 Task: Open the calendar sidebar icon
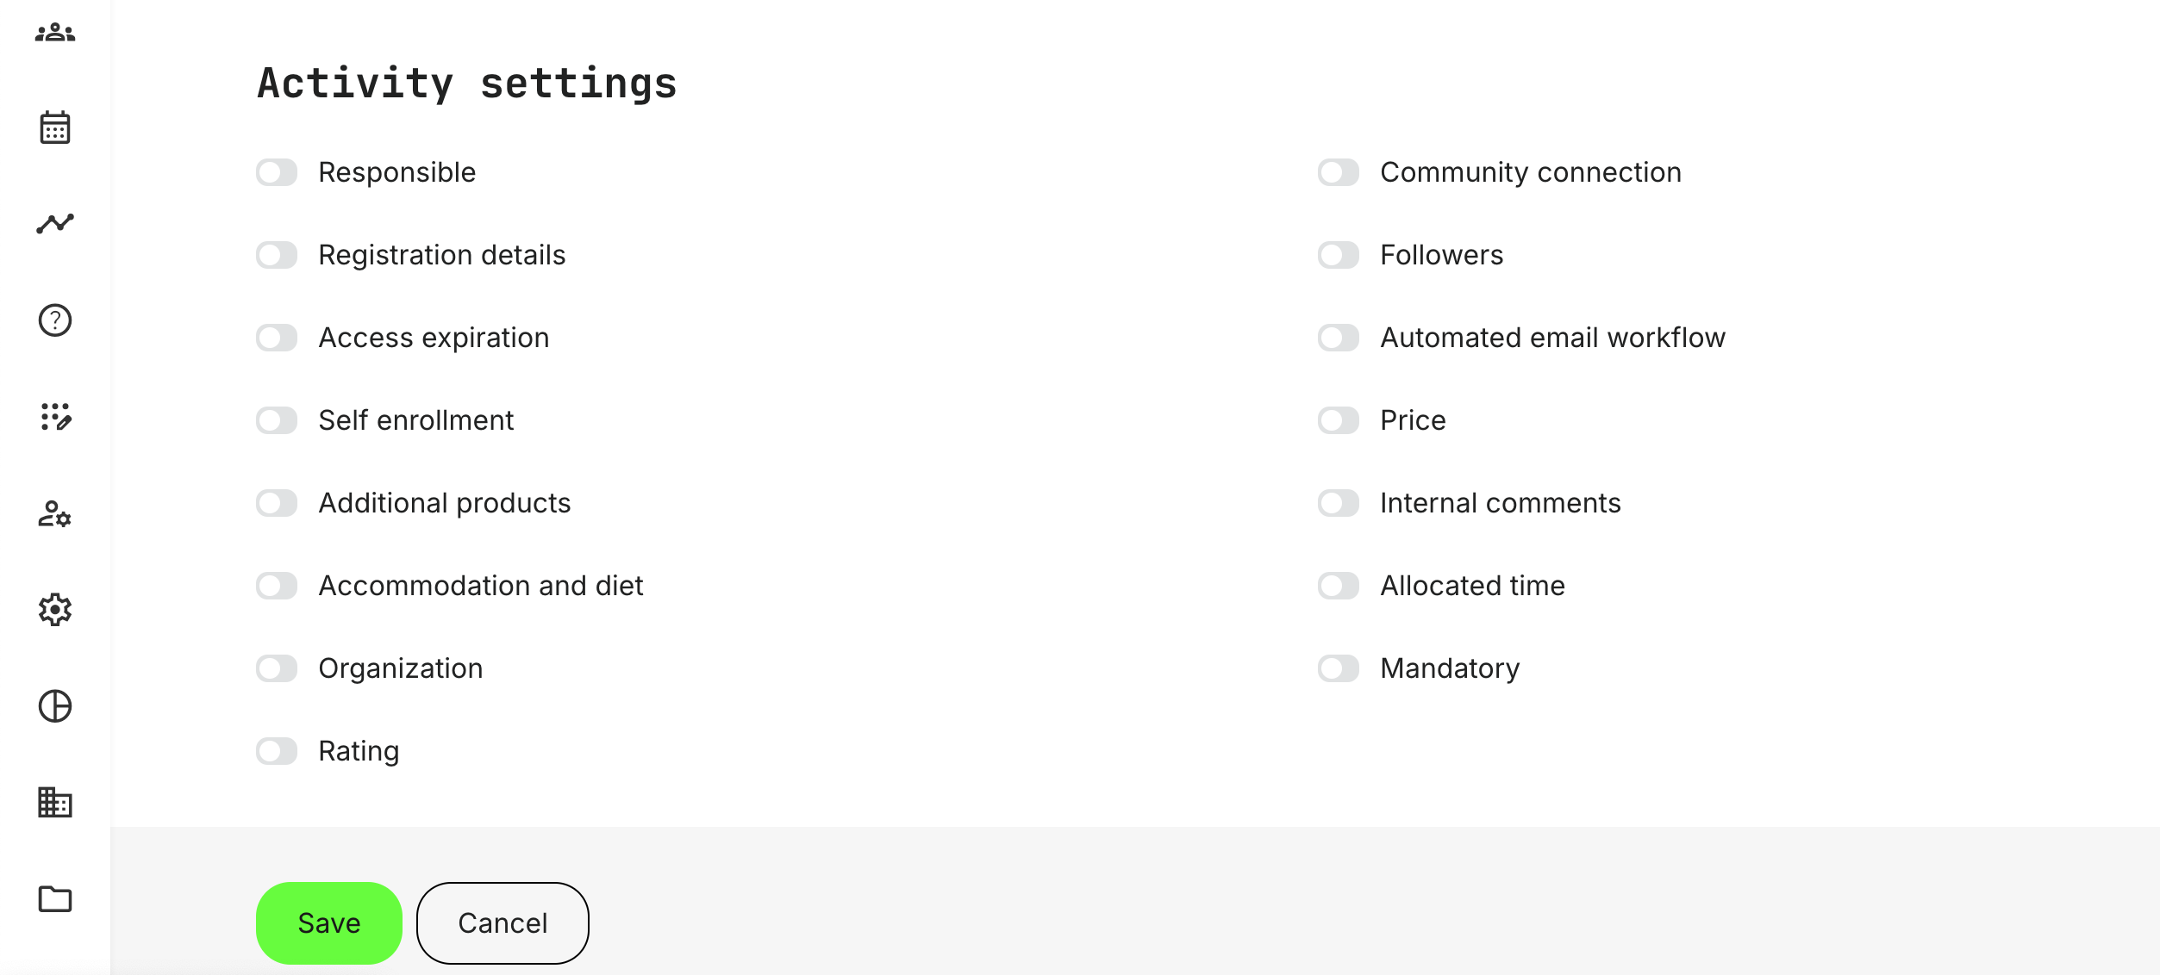[55, 127]
